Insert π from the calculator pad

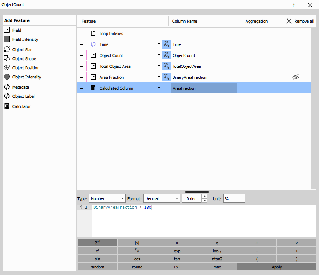[x=177, y=242]
